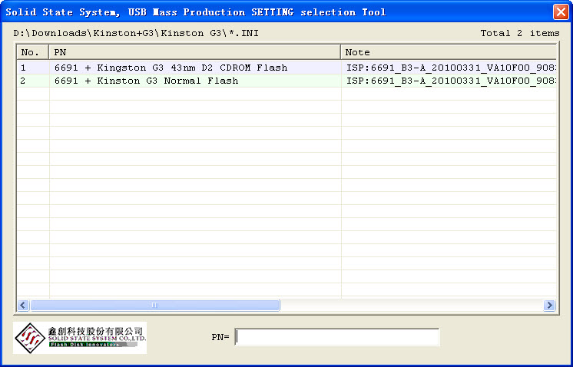
Task: Select the Kingston G3 43nm D2 CDROM Flash entry
Action: [171, 68]
